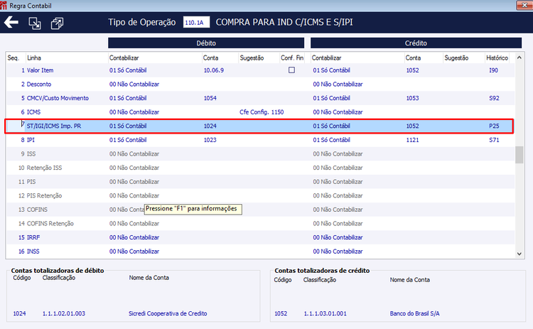
Task: Click credit totalizer code 1052
Action: coord(281,313)
